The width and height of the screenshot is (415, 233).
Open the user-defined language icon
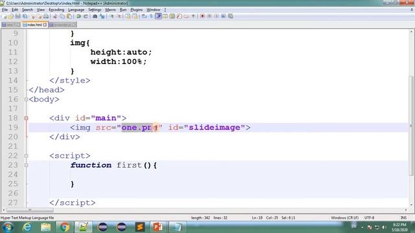pyautogui.click(x=165, y=16)
